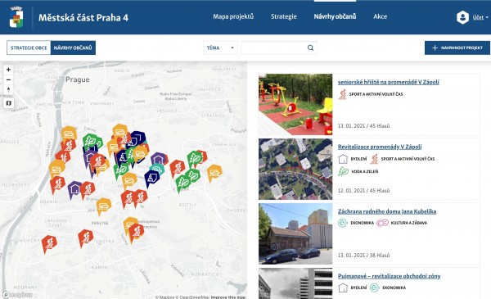Reset map compass bearing
Screen dimensions: 491x299
tap(8, 90)
